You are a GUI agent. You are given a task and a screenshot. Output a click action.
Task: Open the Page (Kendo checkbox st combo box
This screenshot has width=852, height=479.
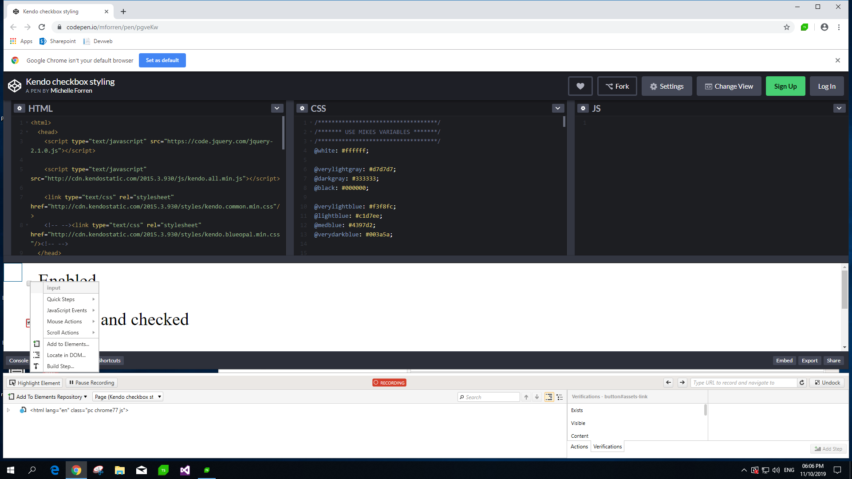coord(128,397)
